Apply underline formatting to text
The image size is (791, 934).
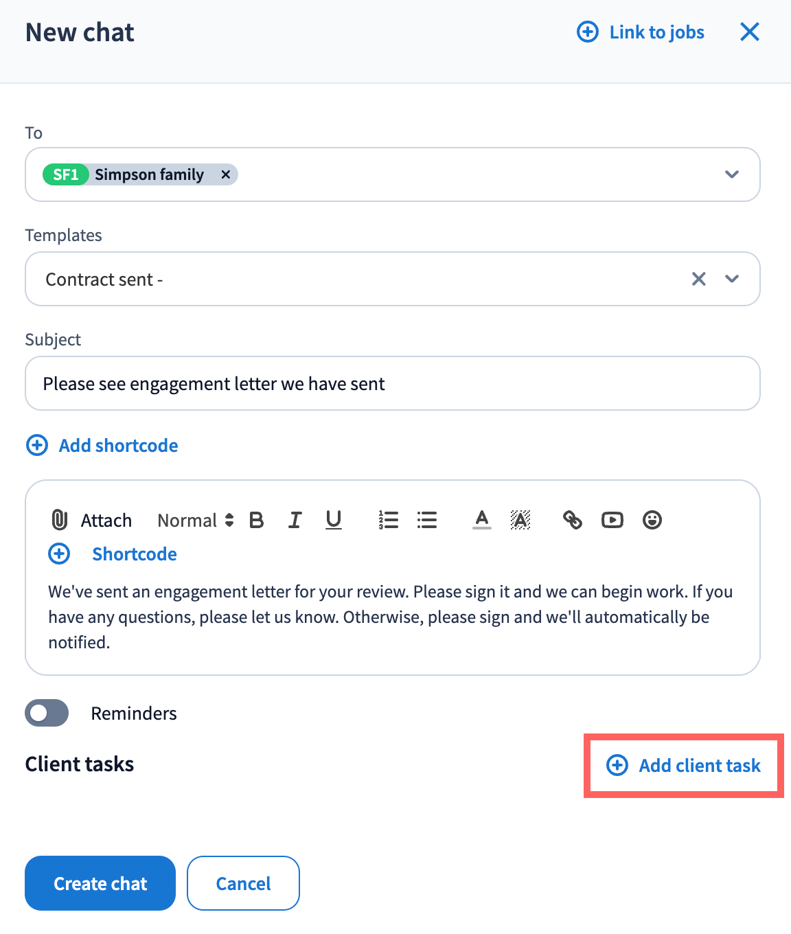coord(334,520)
